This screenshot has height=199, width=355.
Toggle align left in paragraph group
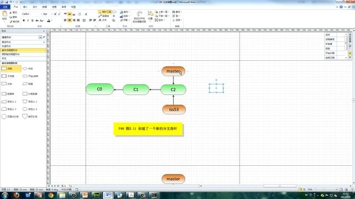point(65,20)
